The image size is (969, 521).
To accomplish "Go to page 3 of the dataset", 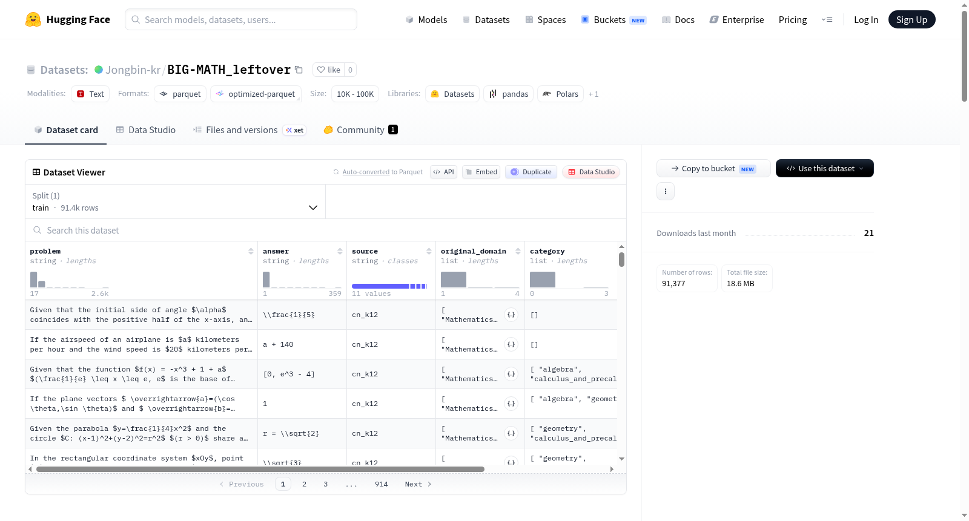I will (x=326, y=484).
